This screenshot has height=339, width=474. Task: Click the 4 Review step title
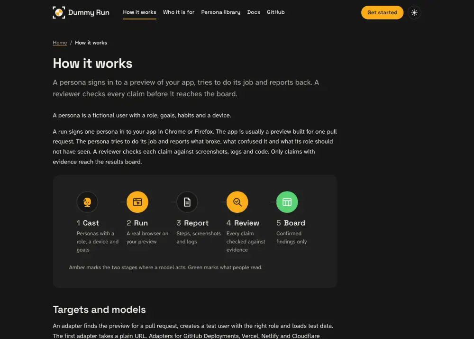[243, 223]
